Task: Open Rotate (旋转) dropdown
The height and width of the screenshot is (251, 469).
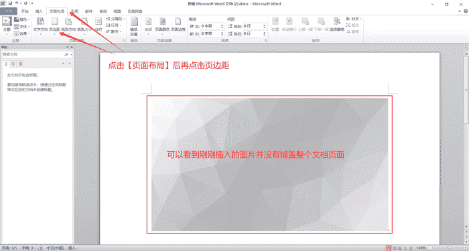Action: coord(354,31)
